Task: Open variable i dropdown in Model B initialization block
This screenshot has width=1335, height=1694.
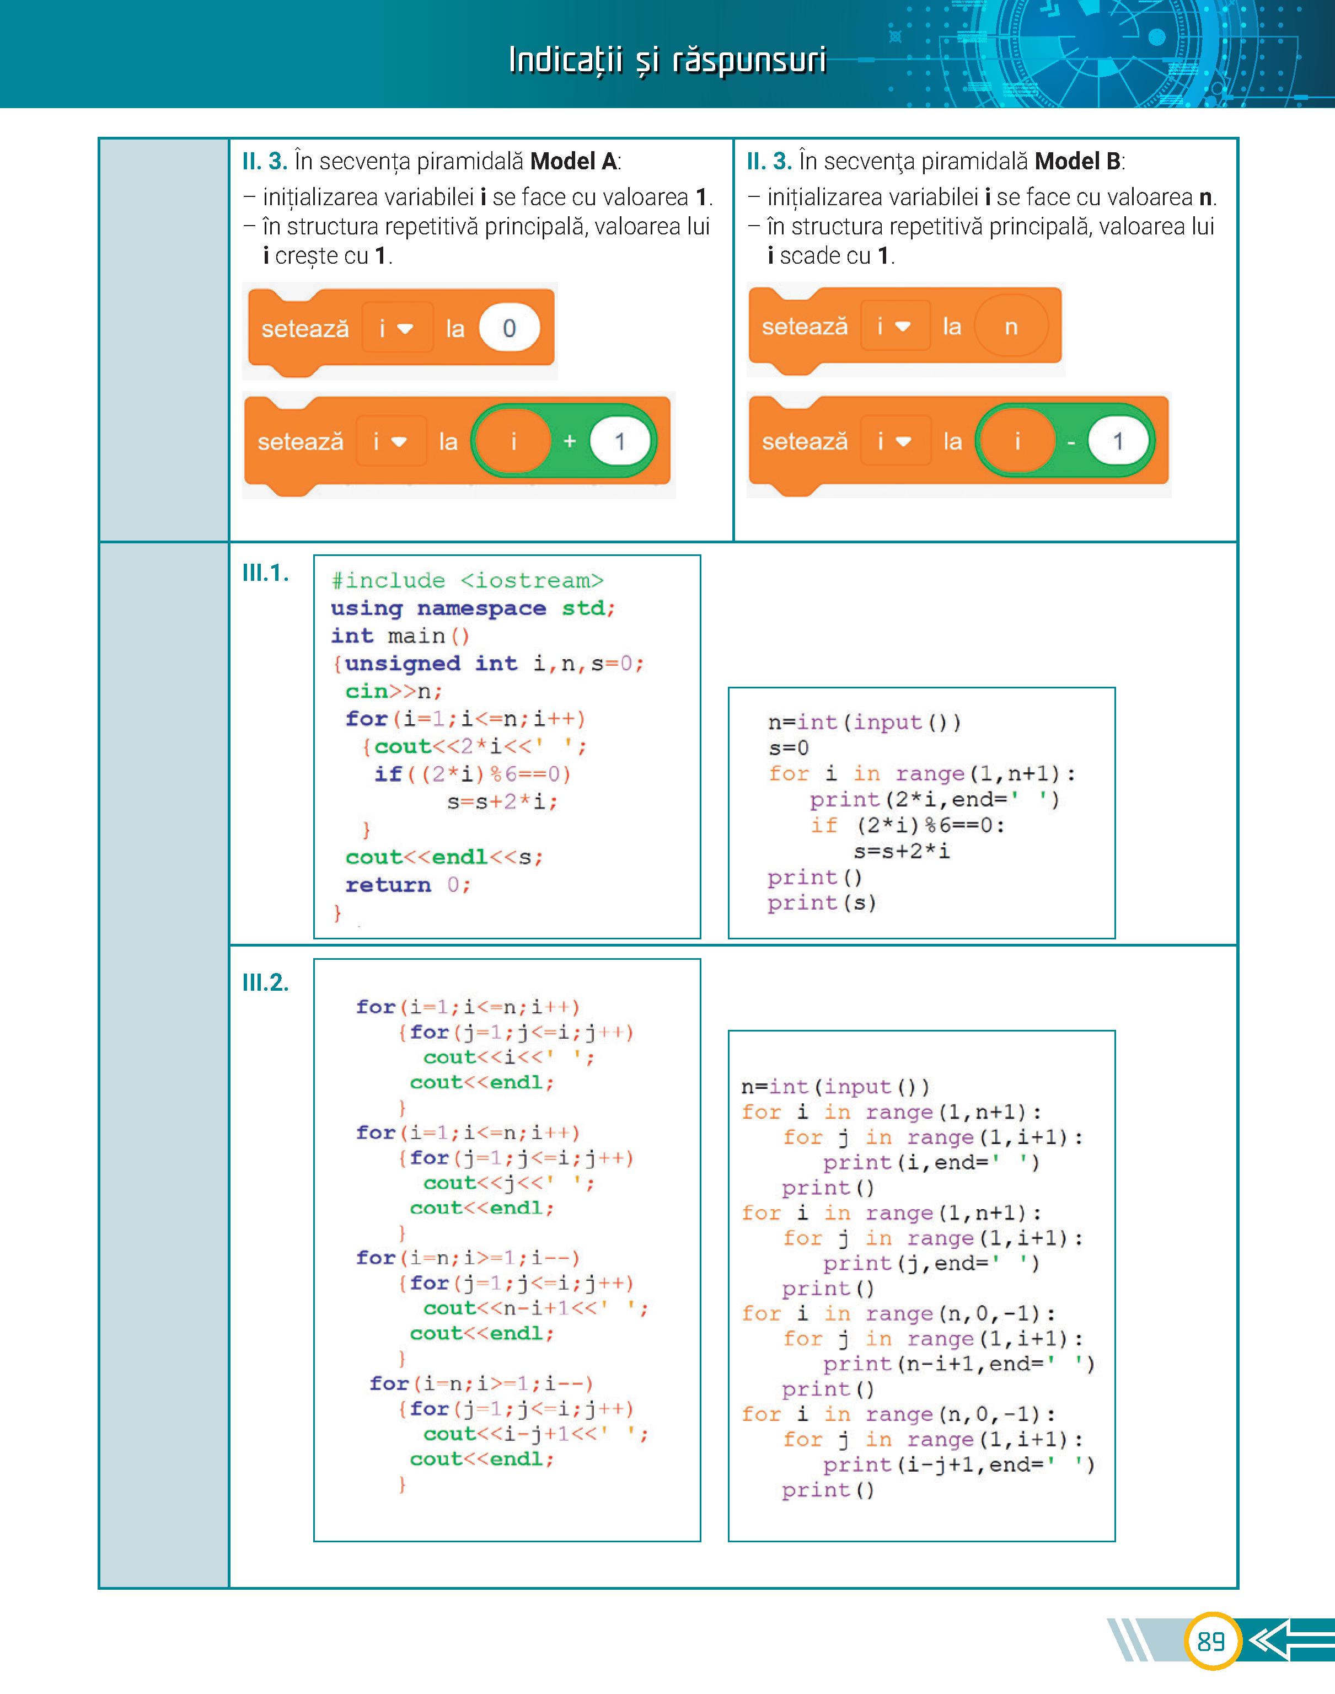Action: point(895,327)
